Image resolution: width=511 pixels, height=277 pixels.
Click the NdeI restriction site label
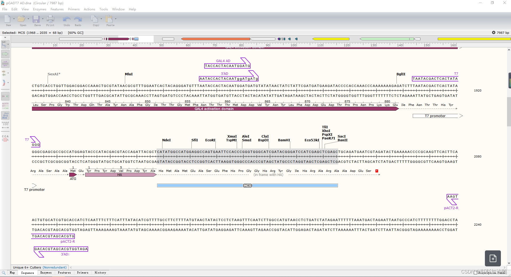coord(166,140)
